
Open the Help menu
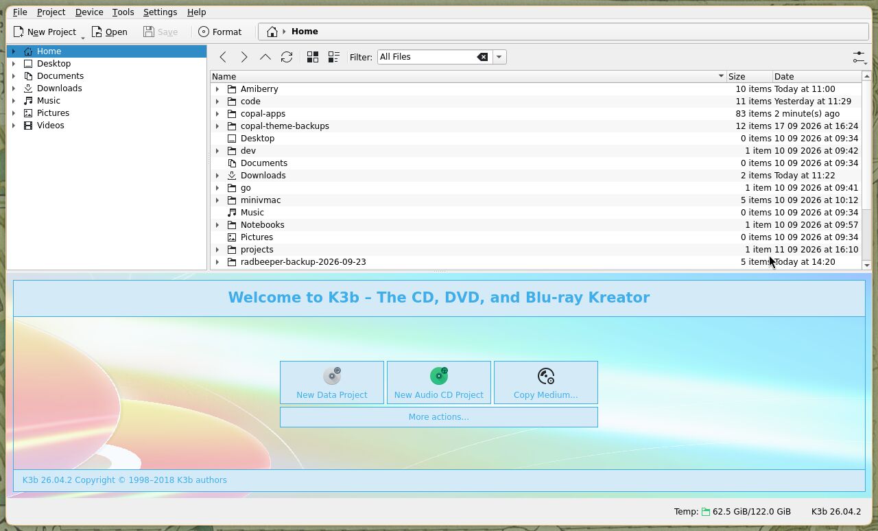pos(196,12)
